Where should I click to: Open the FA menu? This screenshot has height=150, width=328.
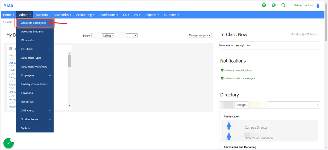[137, 15]
